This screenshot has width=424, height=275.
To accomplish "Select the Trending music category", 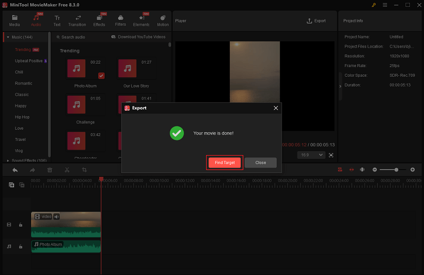I will click(23, 50).
